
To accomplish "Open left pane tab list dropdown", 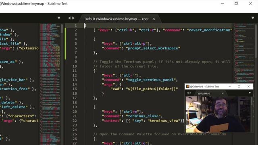I will tap(59, 18).
